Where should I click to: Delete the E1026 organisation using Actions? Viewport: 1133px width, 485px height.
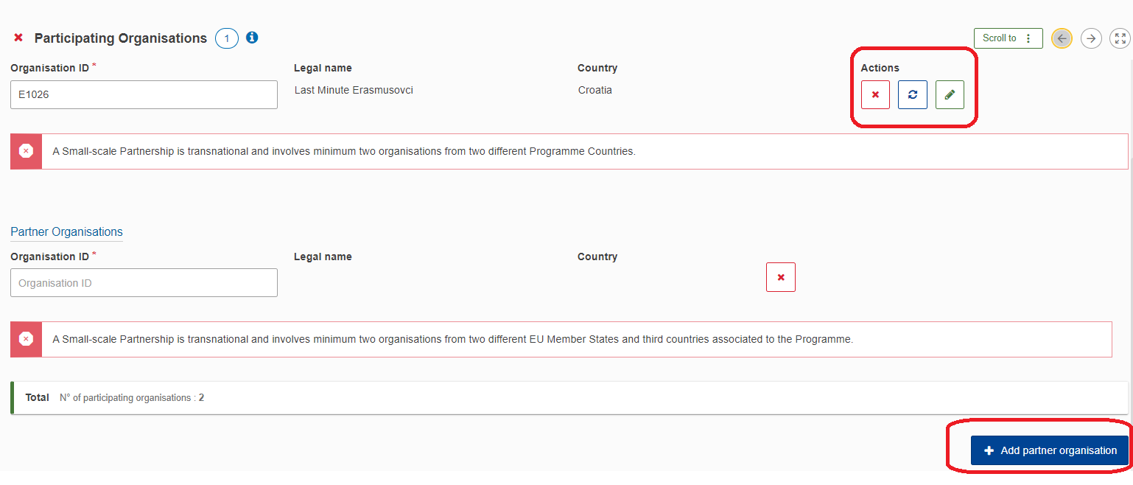(x=875, y=95)
